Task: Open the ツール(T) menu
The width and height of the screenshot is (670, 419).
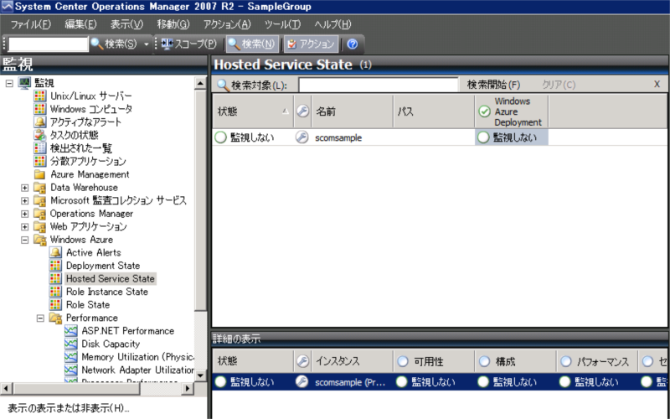Action: pos(282,24)
